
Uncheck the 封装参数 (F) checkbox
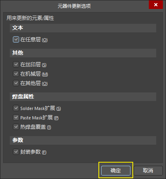pyautogui.click(x=16, y=152)
